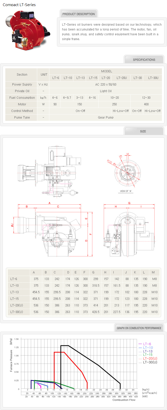
Task: Click the M8 value in LT-6 size row
Action: click(x=154, y=279)
